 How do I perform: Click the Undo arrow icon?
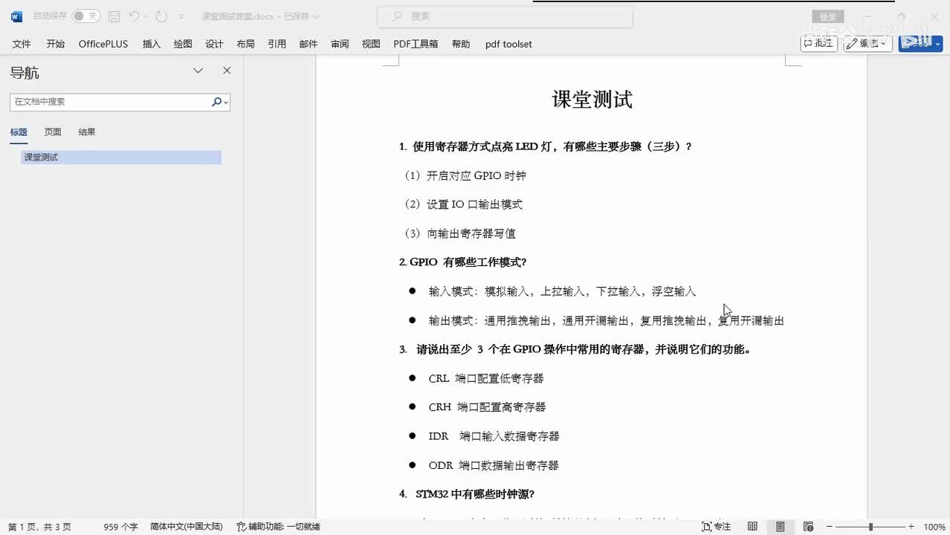tap(134, 16)
